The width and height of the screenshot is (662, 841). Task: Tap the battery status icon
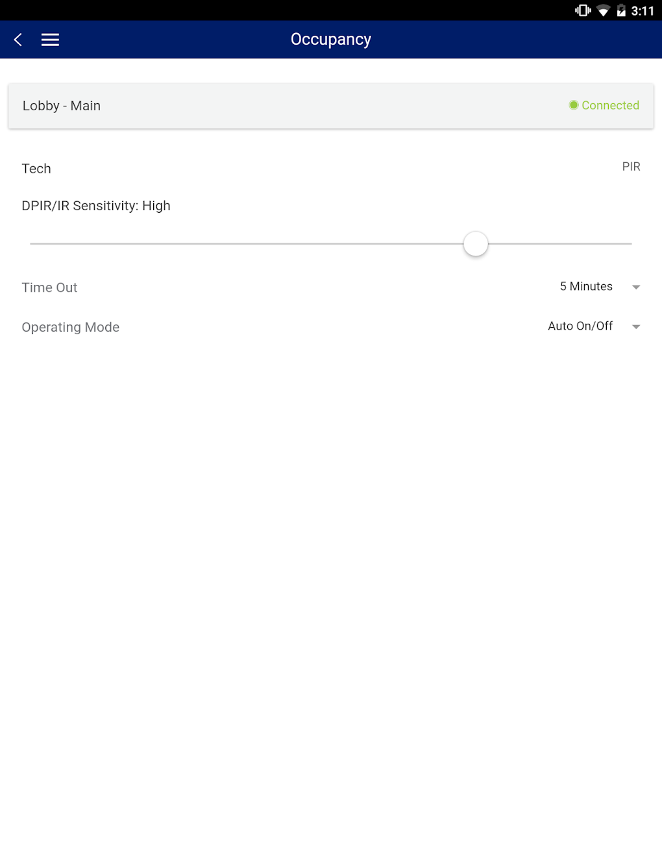click(x=621, y=10)
